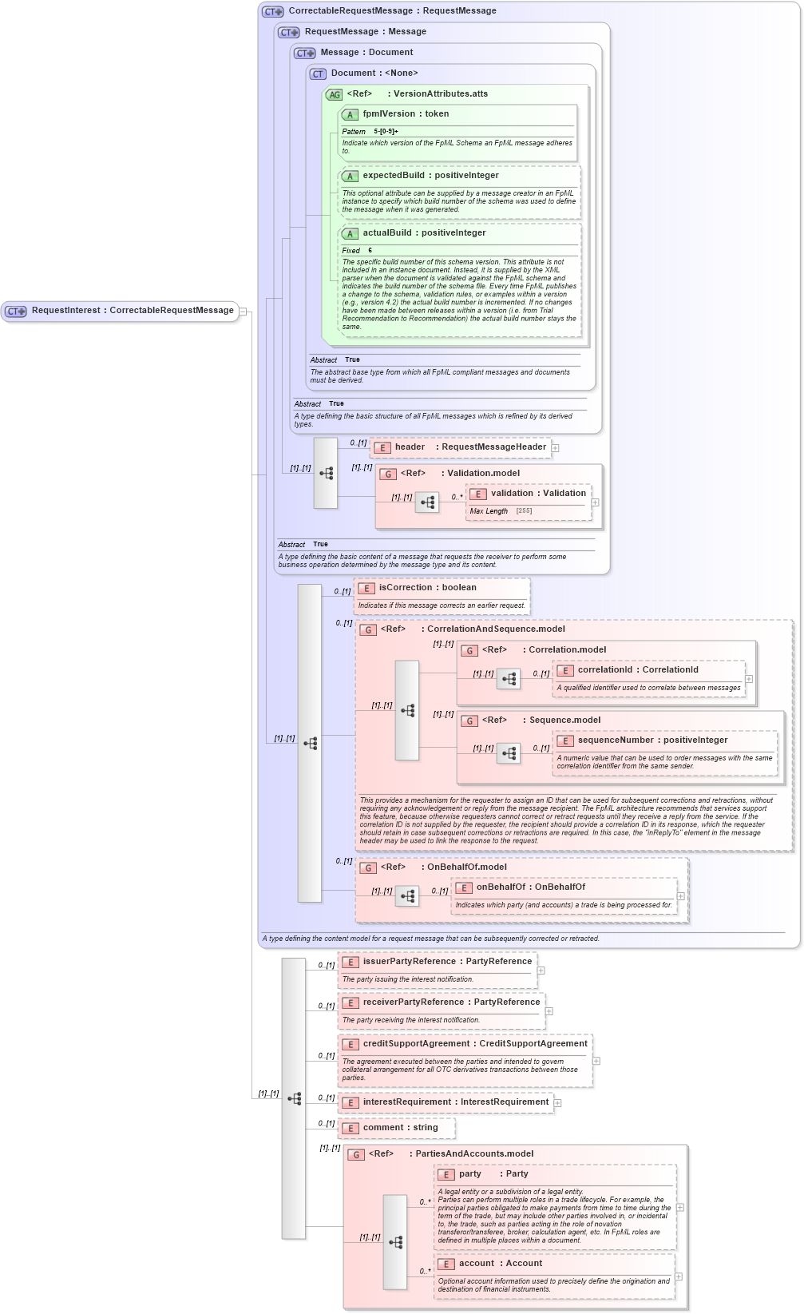Image resolution: width=804 pixels, height=1314 pixels.
Task: Click sequence compositor inside Sequence.model
Action: click(509, 753)
